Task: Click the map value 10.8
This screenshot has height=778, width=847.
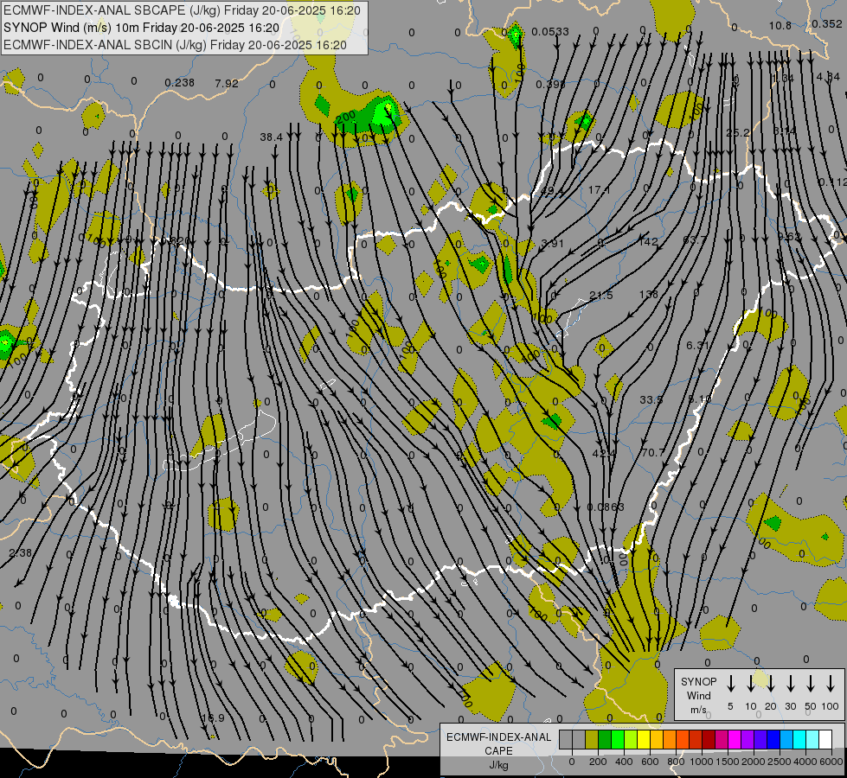Action: tap(780, 26)
